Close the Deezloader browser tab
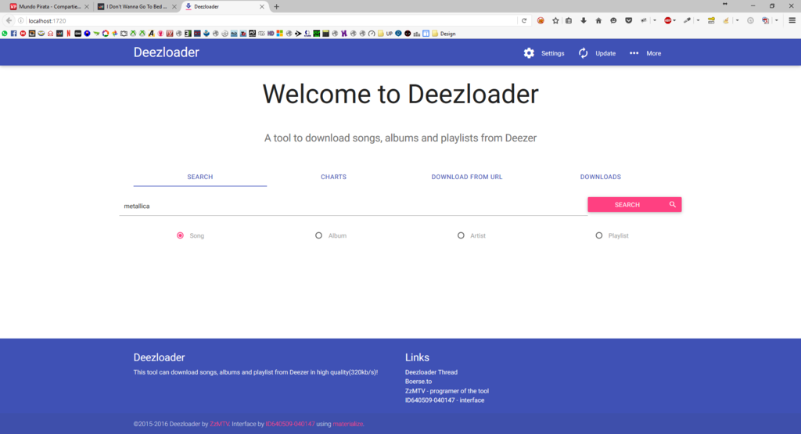The height and width of the screenshot is (434, 801). click(x=262, y=6)
